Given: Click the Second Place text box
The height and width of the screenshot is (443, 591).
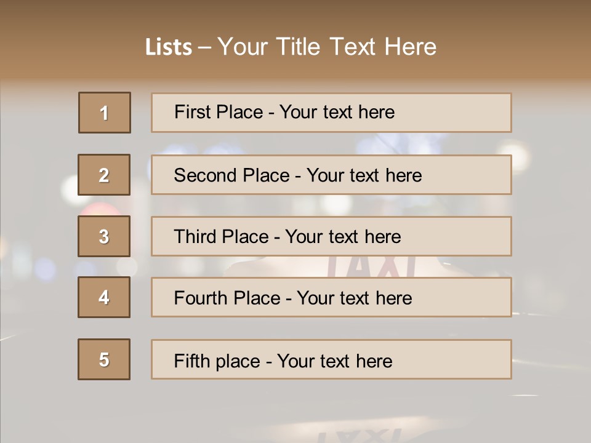Looking at the screenshot, I should tap(331, 175).
